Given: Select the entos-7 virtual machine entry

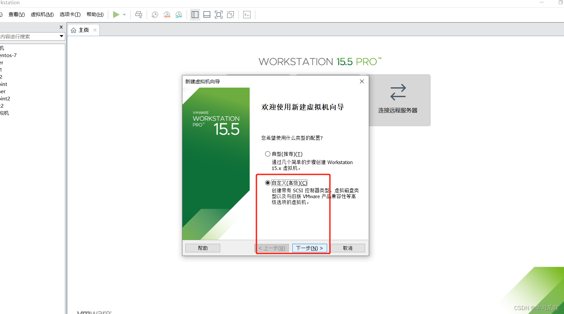Looking at the screenshot, I should (x=8, y=55).
